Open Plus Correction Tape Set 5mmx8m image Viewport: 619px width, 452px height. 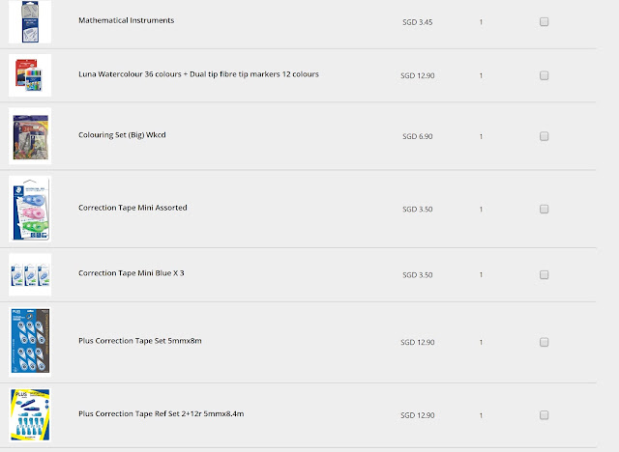coord(30,342)
